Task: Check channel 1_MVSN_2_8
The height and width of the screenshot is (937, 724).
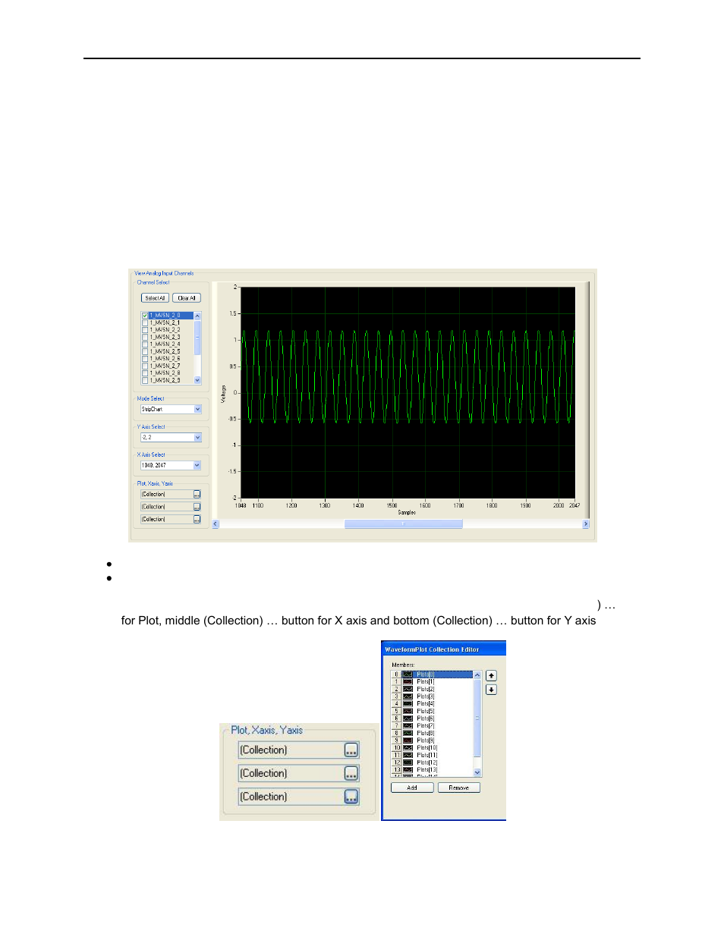Action: point(145,373)
